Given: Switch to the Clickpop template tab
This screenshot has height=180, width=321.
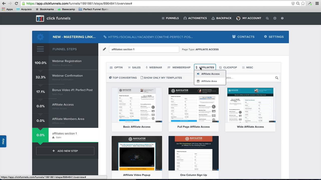Looking at the screenshot, I should [x=228, y=67].
